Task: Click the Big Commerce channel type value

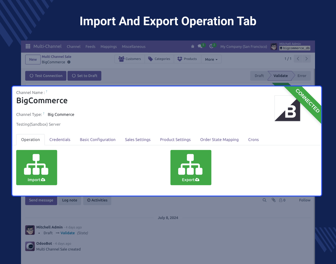Action: tap(61, 115)
